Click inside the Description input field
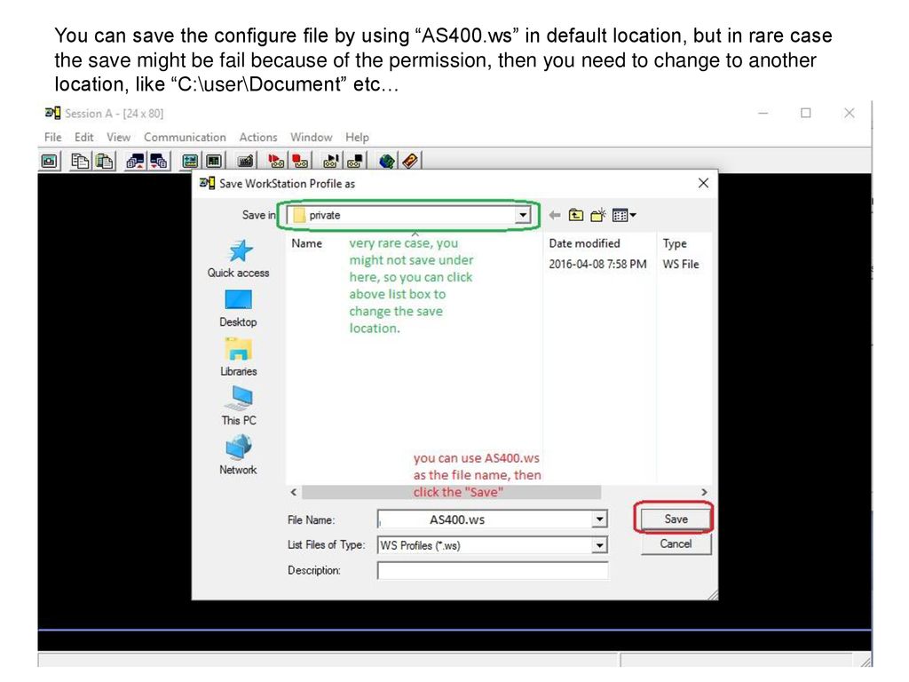The image size is (909, 682). (493, 570)
